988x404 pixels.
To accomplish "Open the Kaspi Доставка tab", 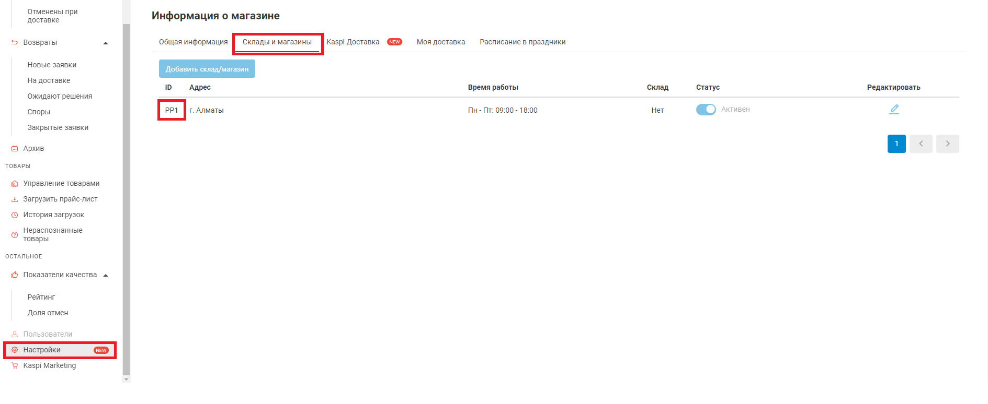I will (353, 42).
